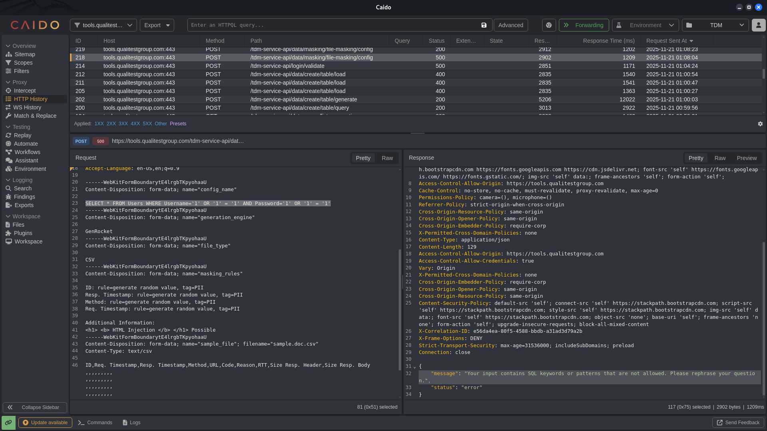The width and height of the screenshot is (767, 431).
Task: Click the Update available button
Action: [x=45, y=423]
